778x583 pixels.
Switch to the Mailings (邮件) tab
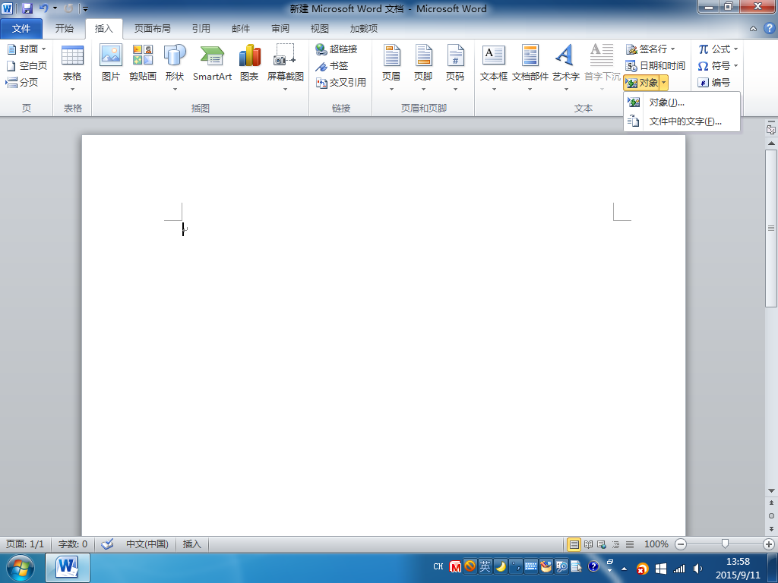(x=241, y=29)
